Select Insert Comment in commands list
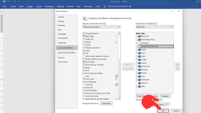The width and height of the screenshot is (201, 113). (92, 96)
